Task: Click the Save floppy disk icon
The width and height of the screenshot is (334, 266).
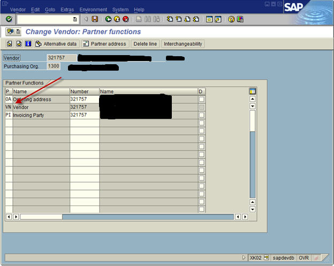Action: point(95,19)
